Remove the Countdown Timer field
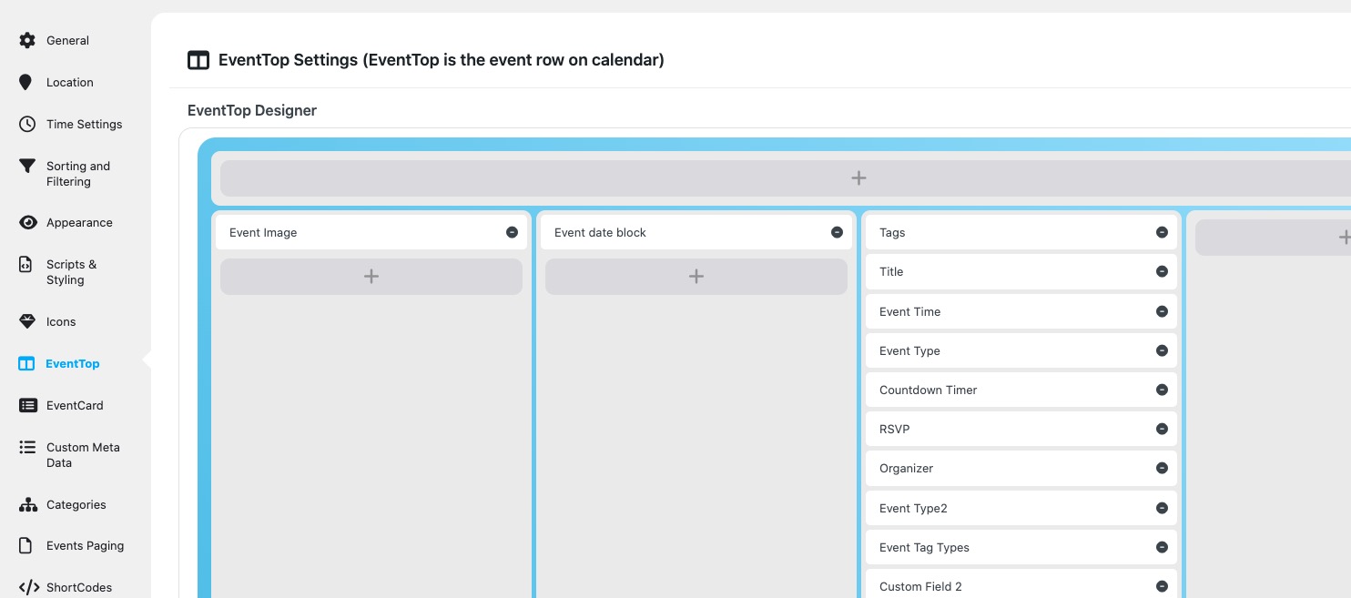Viewport: 1351px width, 598px height. coord(1162,390)
